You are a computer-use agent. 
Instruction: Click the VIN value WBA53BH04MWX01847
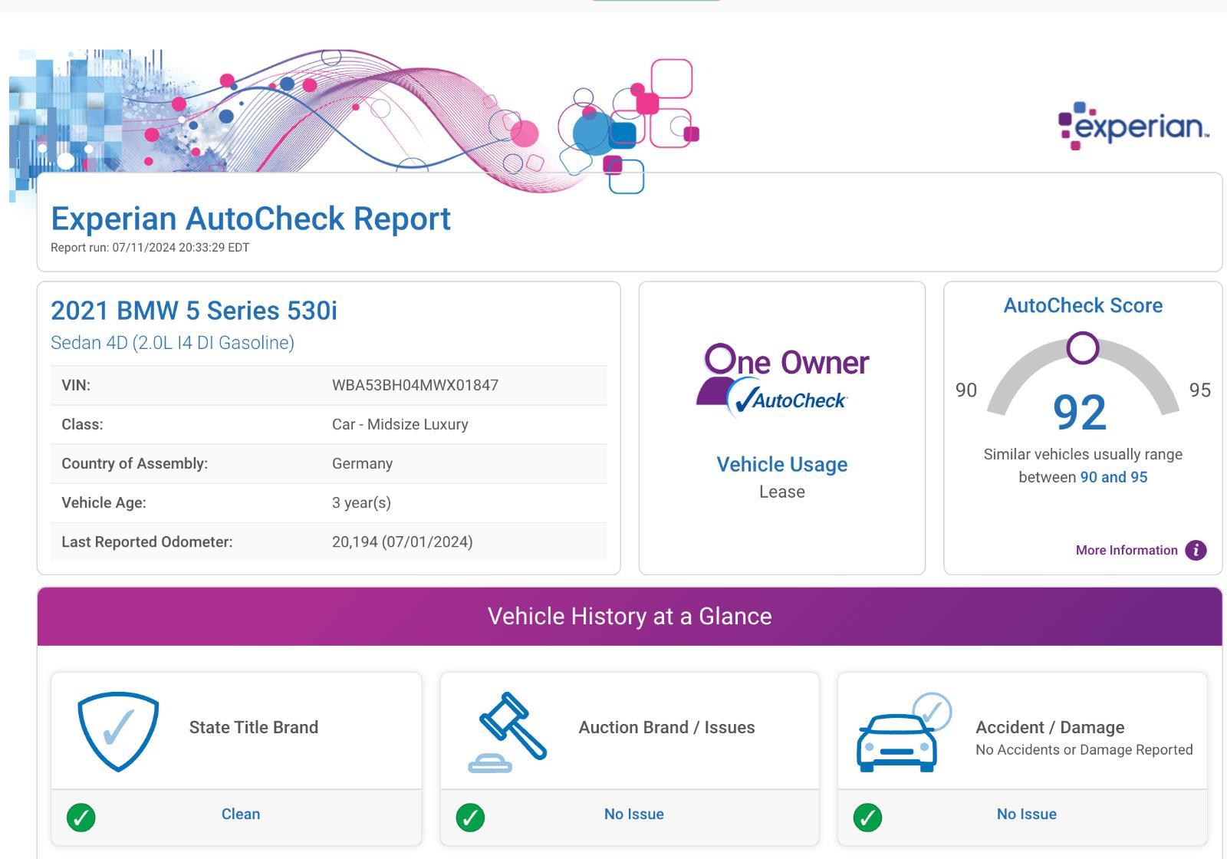point(415,385)
